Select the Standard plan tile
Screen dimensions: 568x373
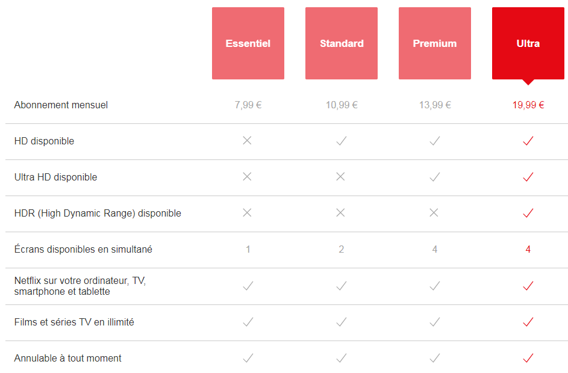click(x=342, y=43)
